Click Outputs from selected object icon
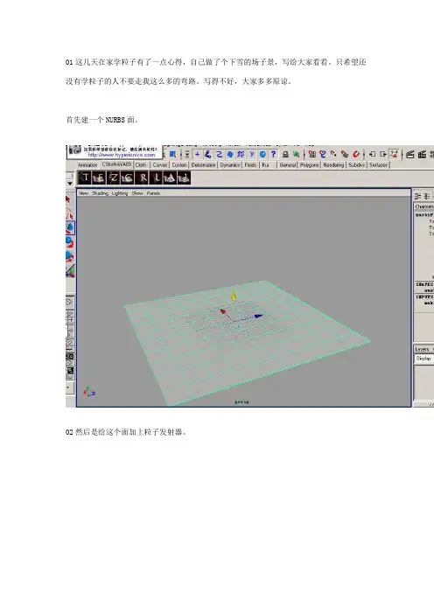The height and width of the screenshot is (614, 434). pos(383,154)
